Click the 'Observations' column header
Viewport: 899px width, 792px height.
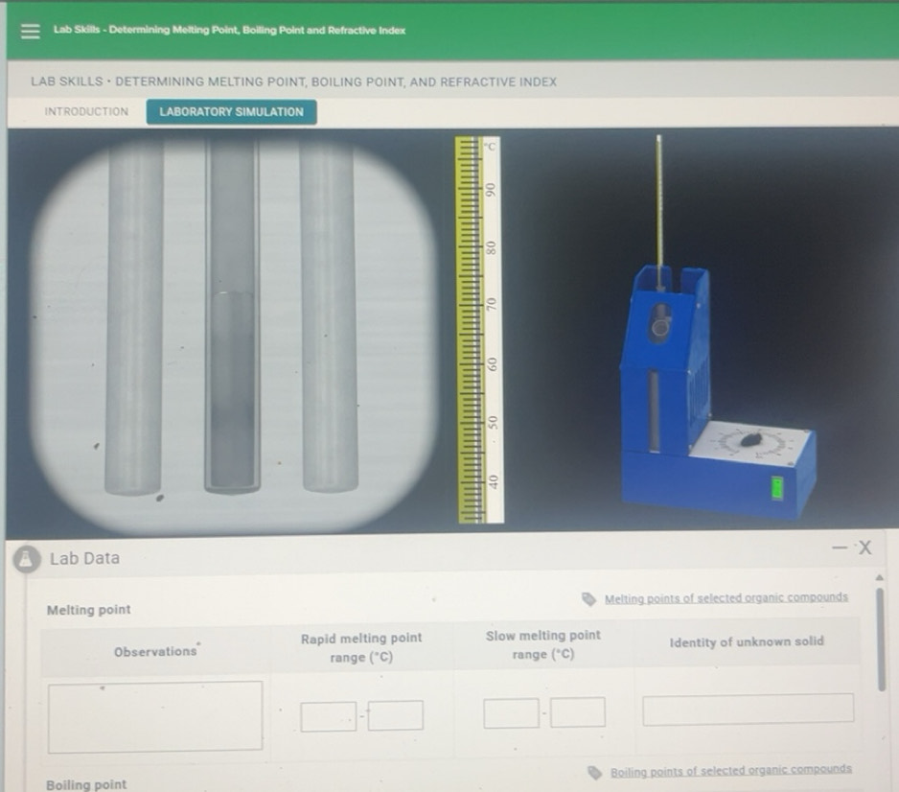click(155, 651)
